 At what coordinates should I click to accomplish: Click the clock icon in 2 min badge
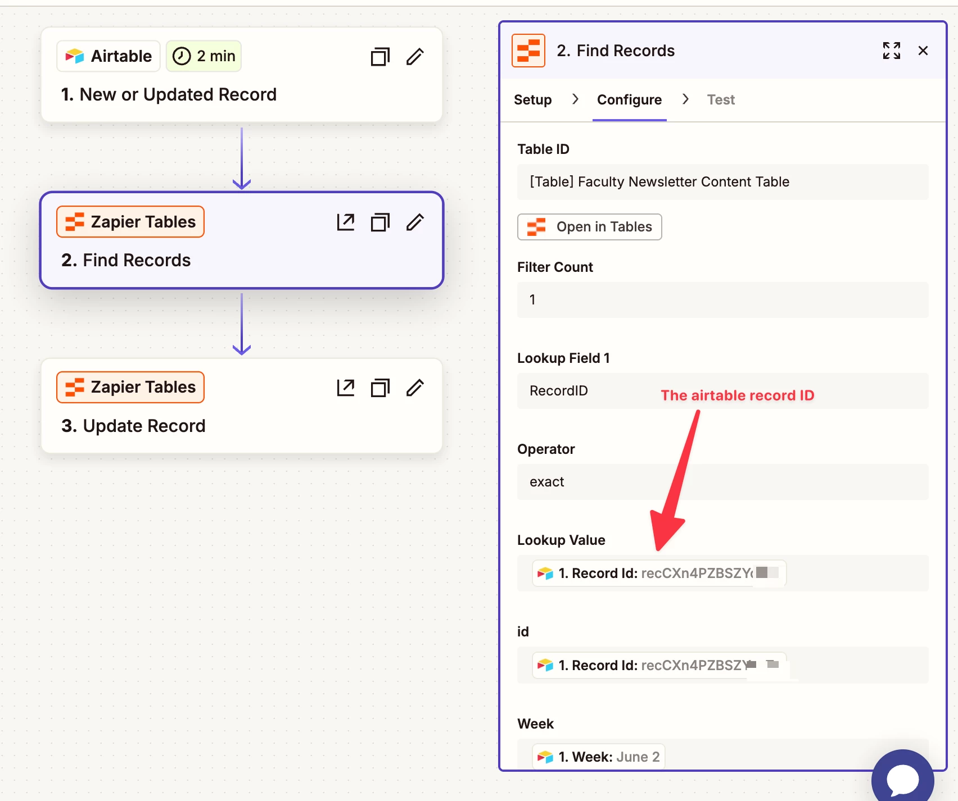tap(182, 56)
